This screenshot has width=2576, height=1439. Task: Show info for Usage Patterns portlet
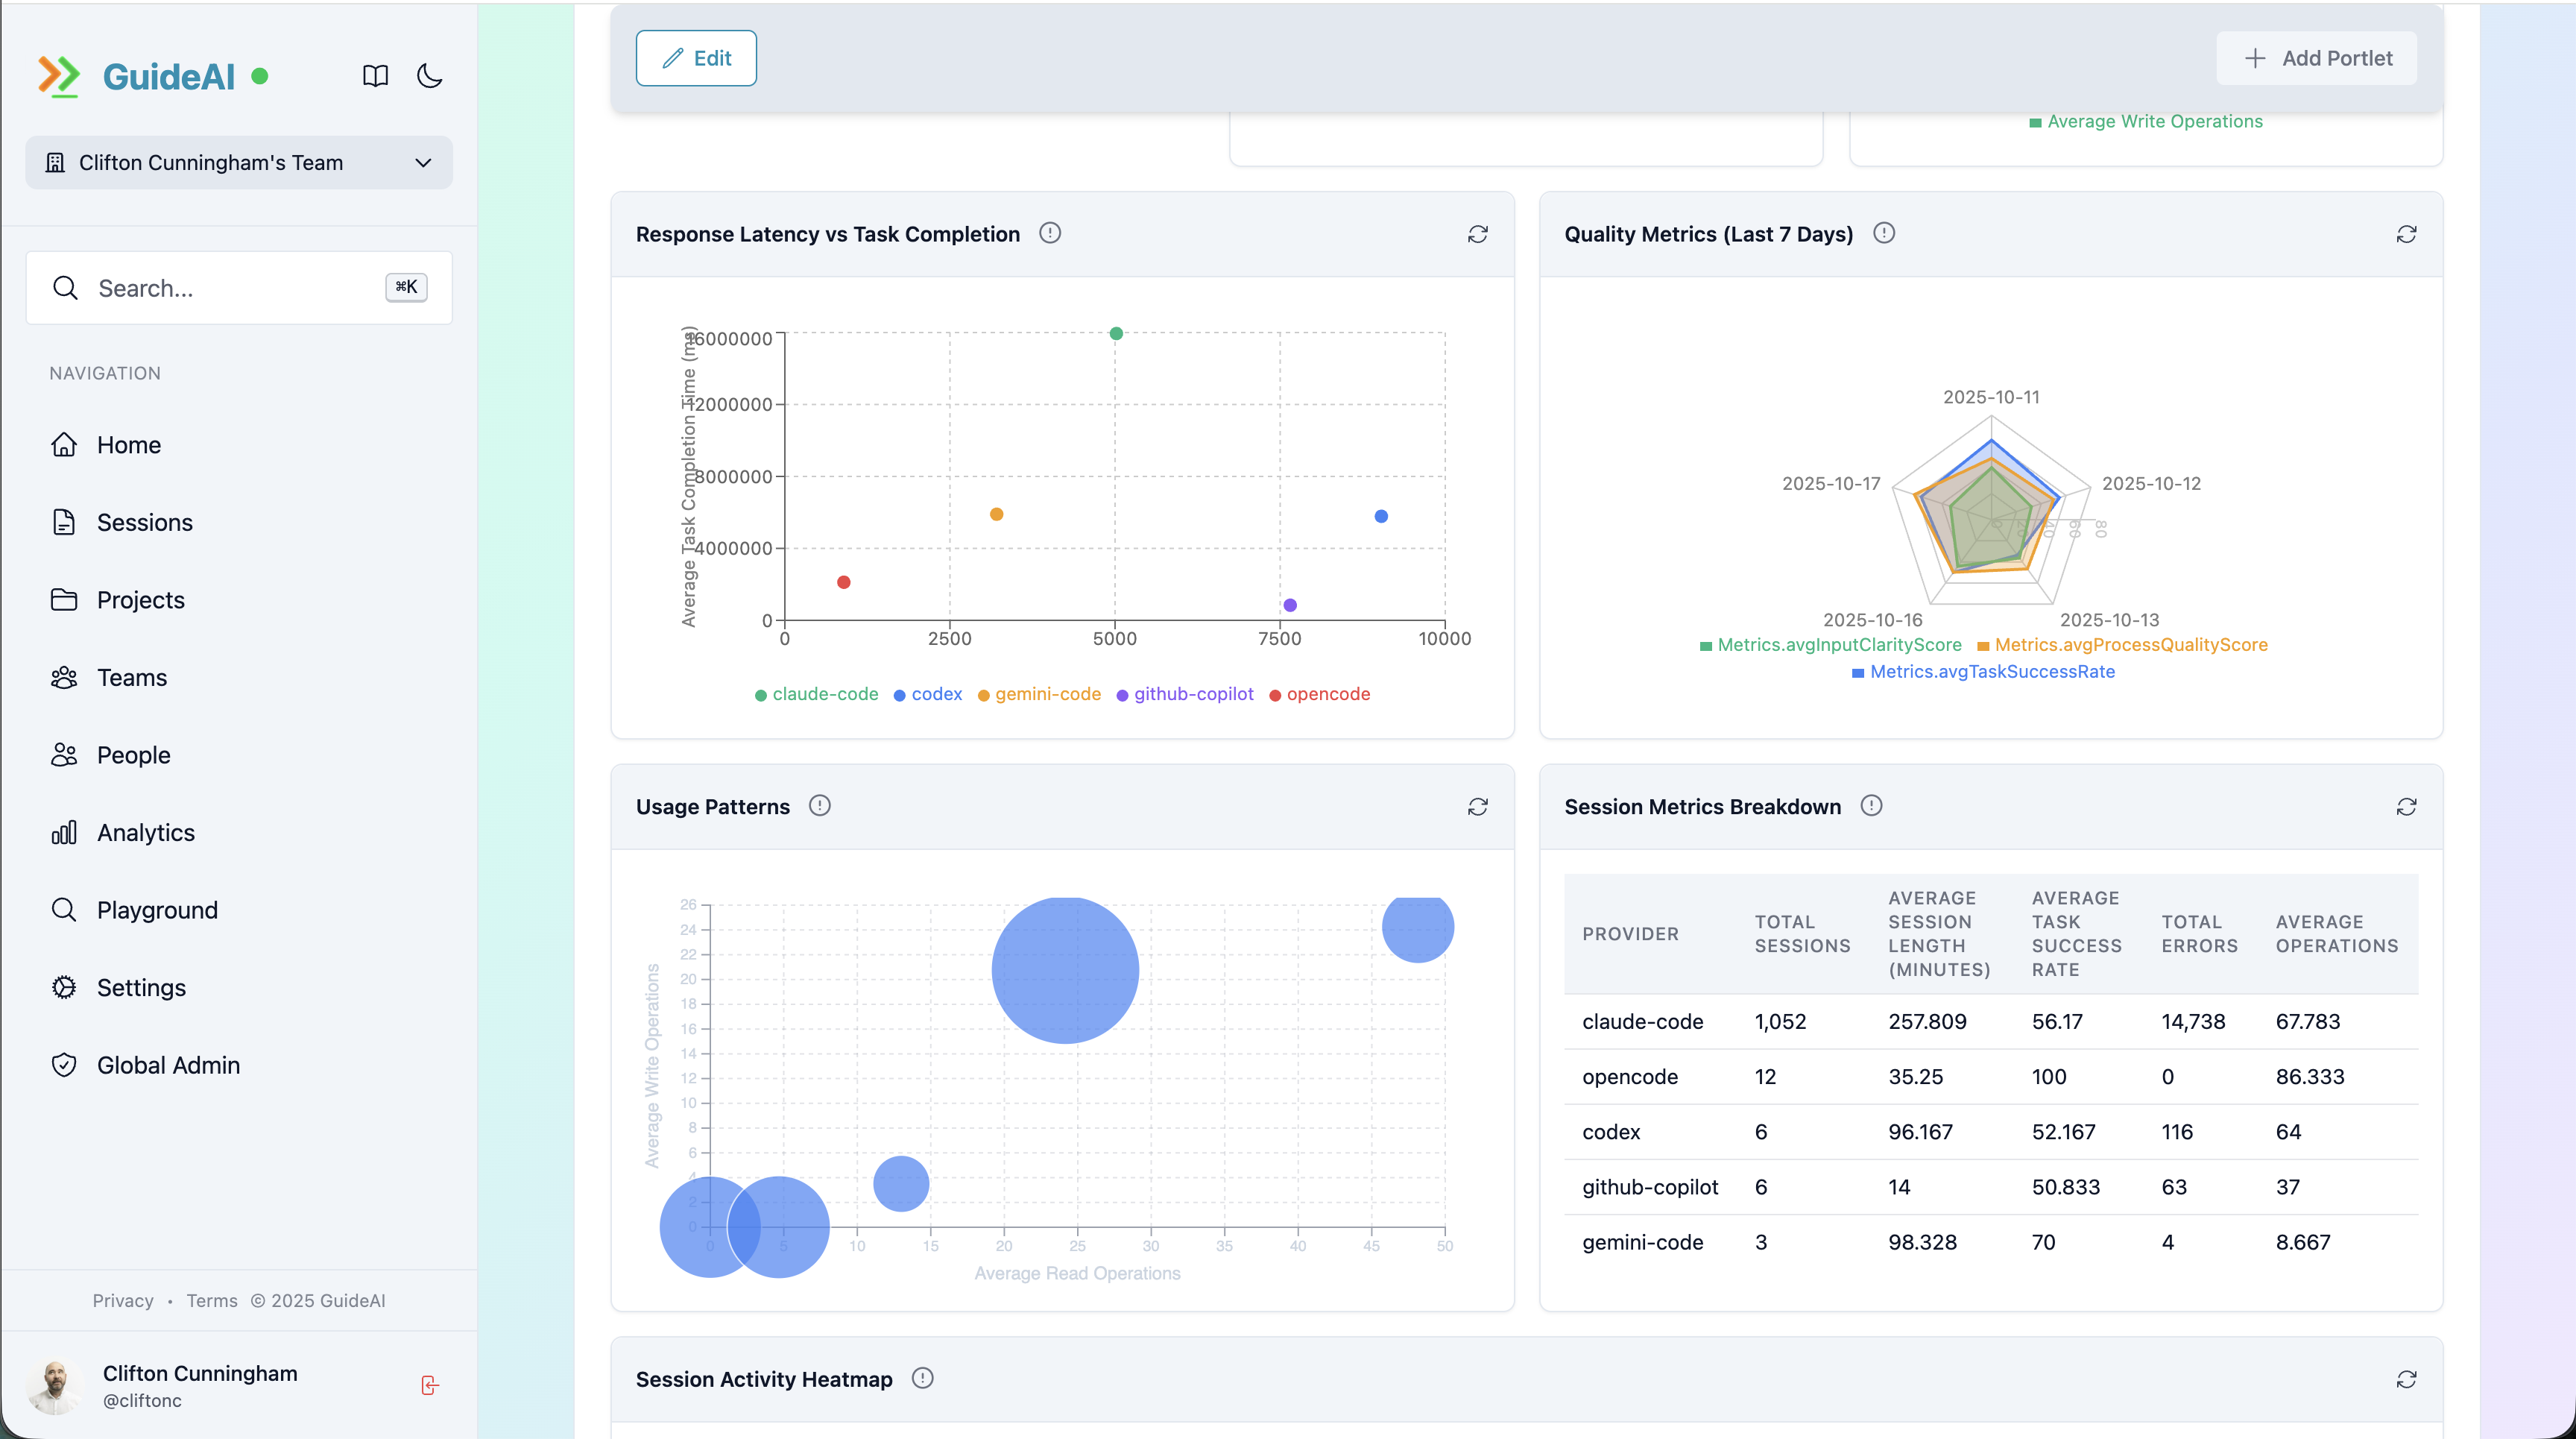[819, 806]
